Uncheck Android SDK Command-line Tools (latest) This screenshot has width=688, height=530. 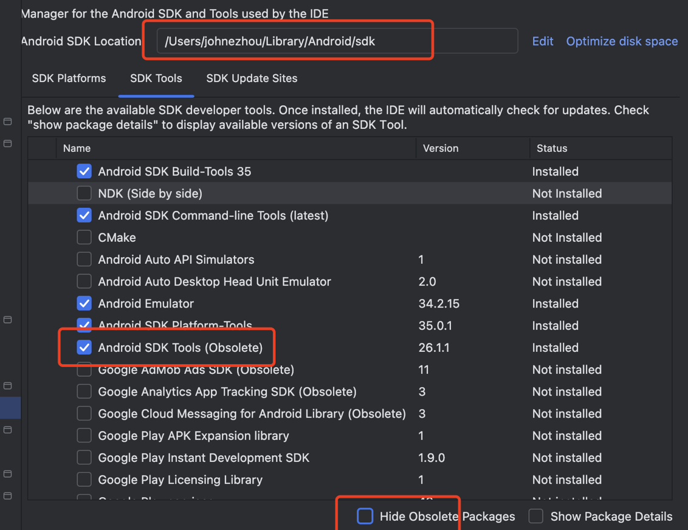[84, 215]
